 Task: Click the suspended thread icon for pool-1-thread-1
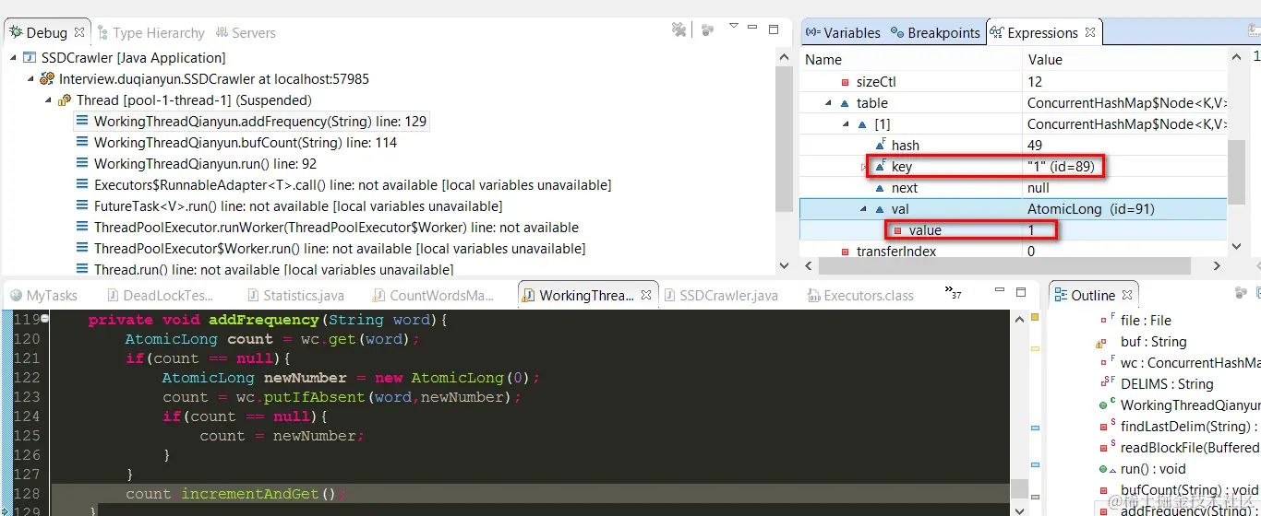(65, 100)
